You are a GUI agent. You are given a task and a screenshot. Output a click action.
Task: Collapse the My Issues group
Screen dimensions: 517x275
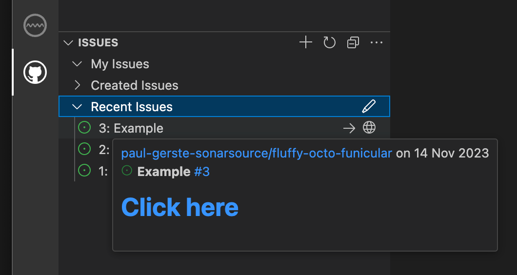(x=77, y=64)
